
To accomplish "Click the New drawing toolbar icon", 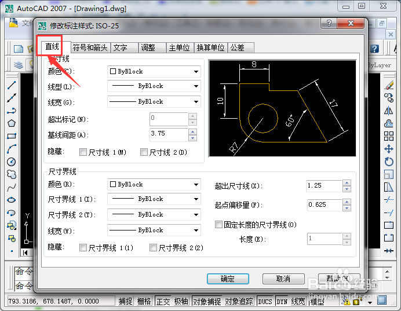I will point(19,48).
